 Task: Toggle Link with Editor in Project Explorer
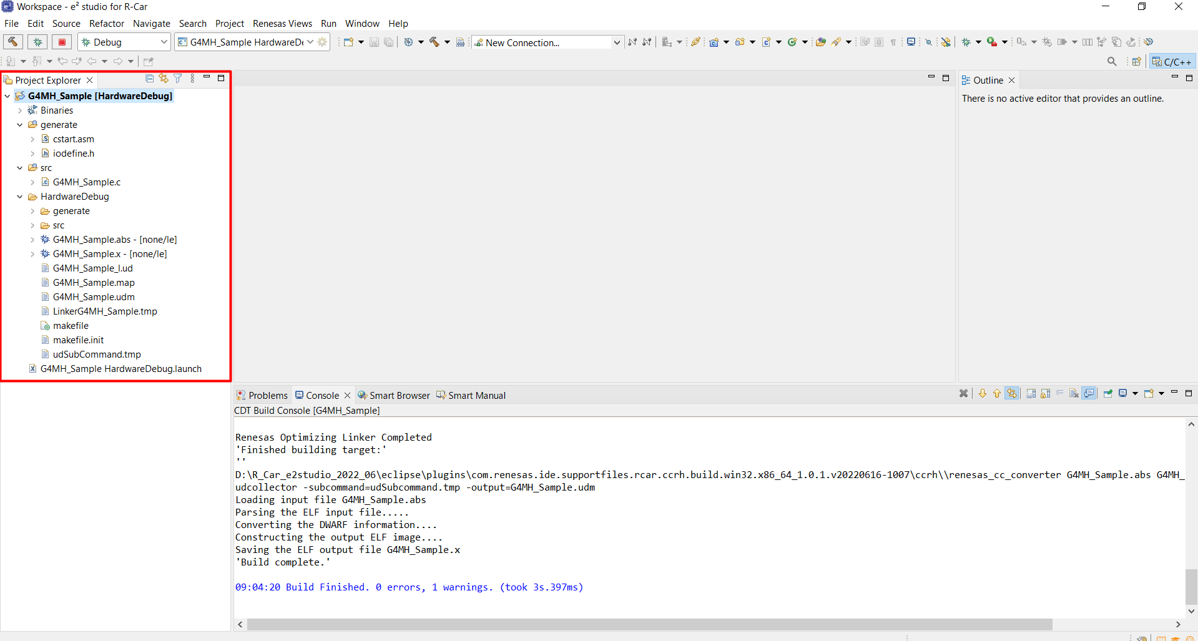pos(164,79)
